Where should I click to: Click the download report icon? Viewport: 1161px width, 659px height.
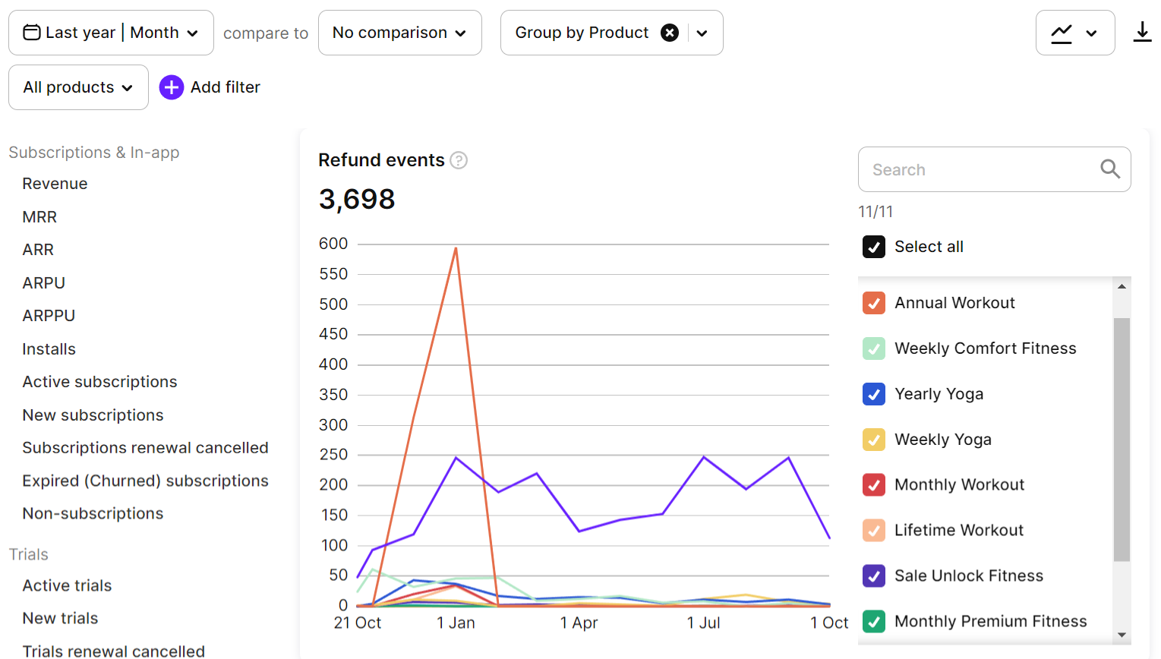pyautogui.click(x=1143, y=32)
